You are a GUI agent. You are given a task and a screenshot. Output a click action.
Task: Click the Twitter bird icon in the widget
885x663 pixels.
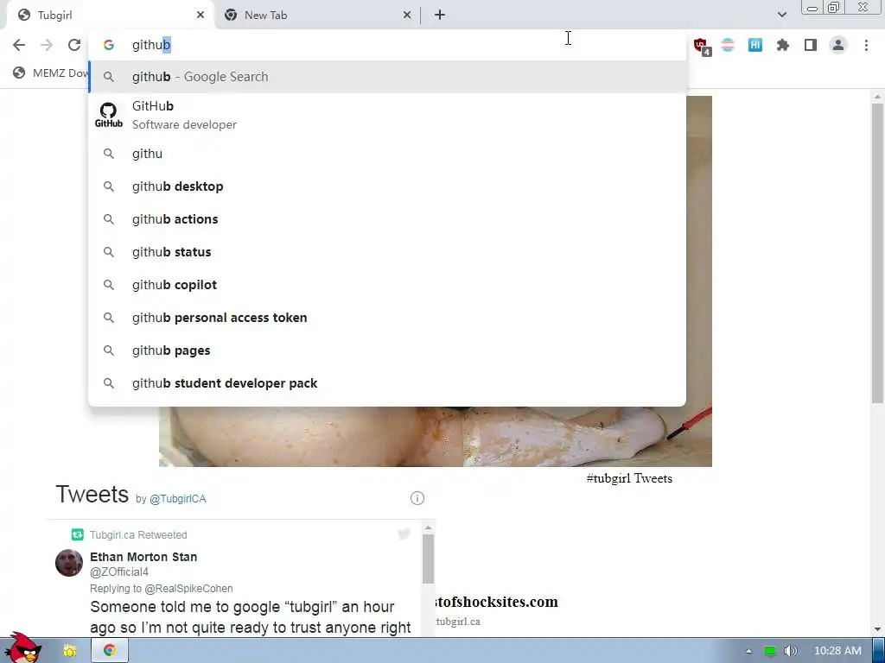click(x=404, y=534)
